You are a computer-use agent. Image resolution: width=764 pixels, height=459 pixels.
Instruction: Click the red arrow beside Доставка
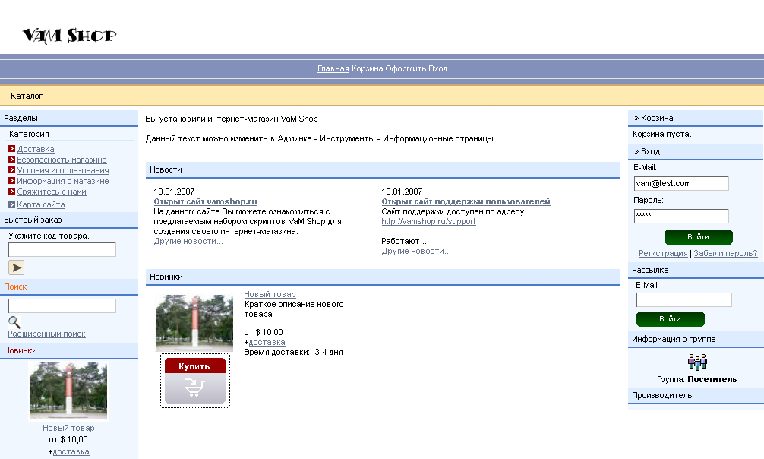coord(12,149)
